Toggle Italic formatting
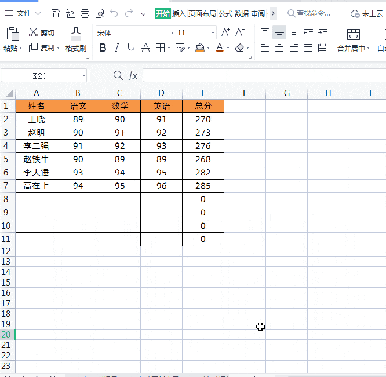The height and width of the screenshot is (377, 386). pos(117,48)
